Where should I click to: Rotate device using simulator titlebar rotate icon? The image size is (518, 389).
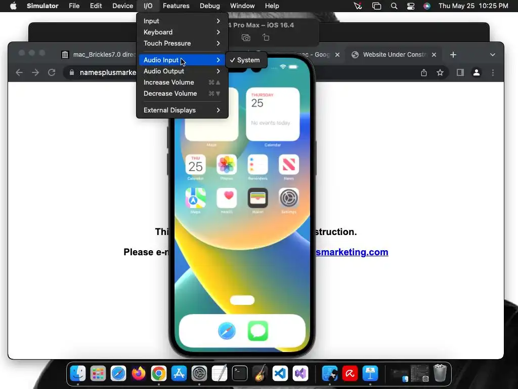click(x=266, y=37)
